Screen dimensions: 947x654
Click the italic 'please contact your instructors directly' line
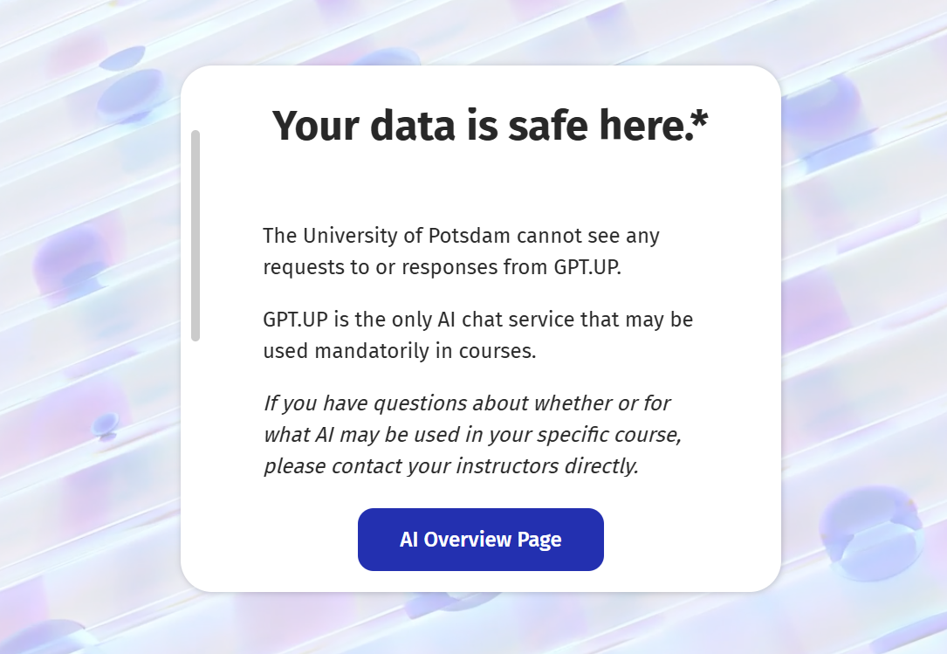(x=451, y=466)
